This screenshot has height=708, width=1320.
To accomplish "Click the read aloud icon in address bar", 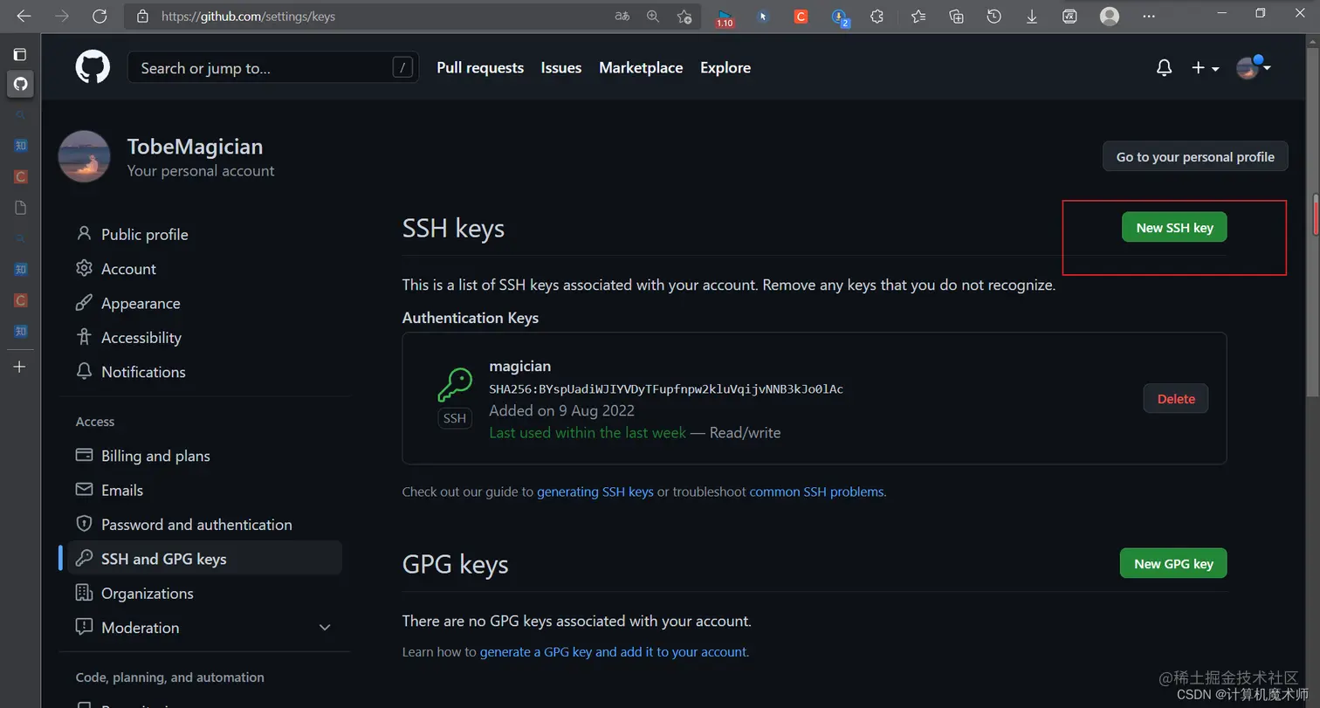I will 622,16.
